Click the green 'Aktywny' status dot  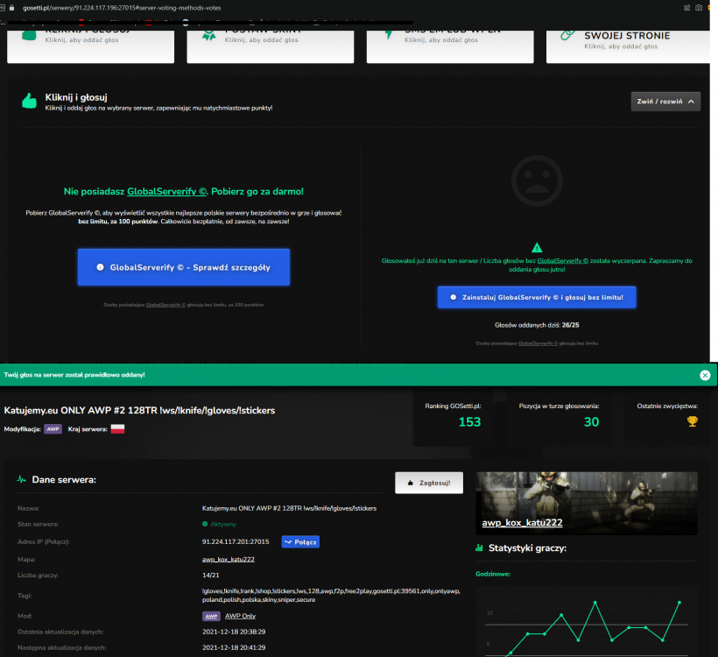click(205, 524)
